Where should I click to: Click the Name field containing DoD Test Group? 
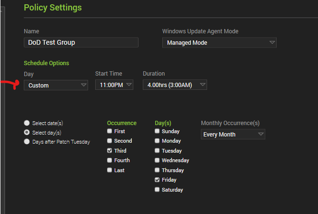tap(81, 43)
